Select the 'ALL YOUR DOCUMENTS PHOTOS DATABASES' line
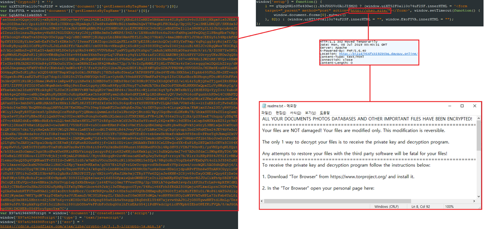Screen dimensions: 486x229 tap(367, 119)
